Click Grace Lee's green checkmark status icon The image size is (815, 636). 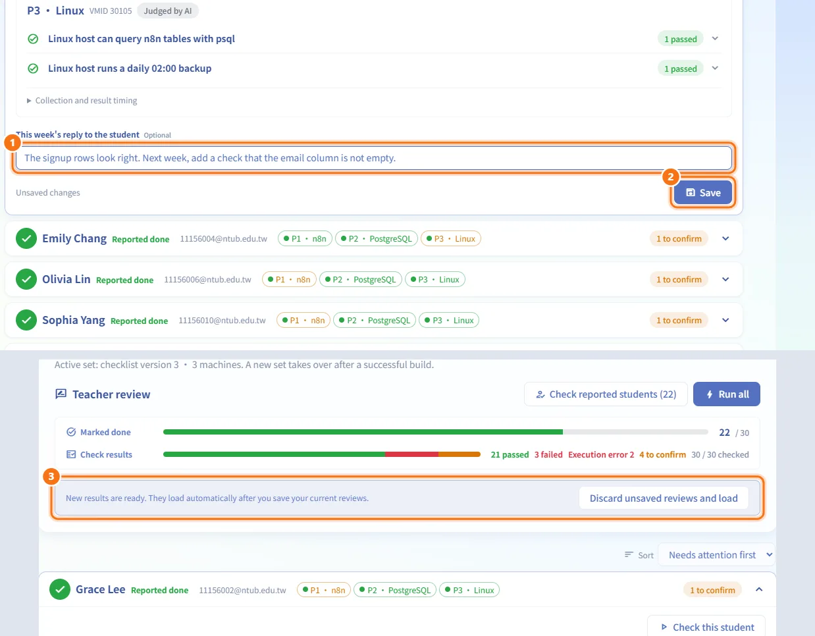click(60, 589)
